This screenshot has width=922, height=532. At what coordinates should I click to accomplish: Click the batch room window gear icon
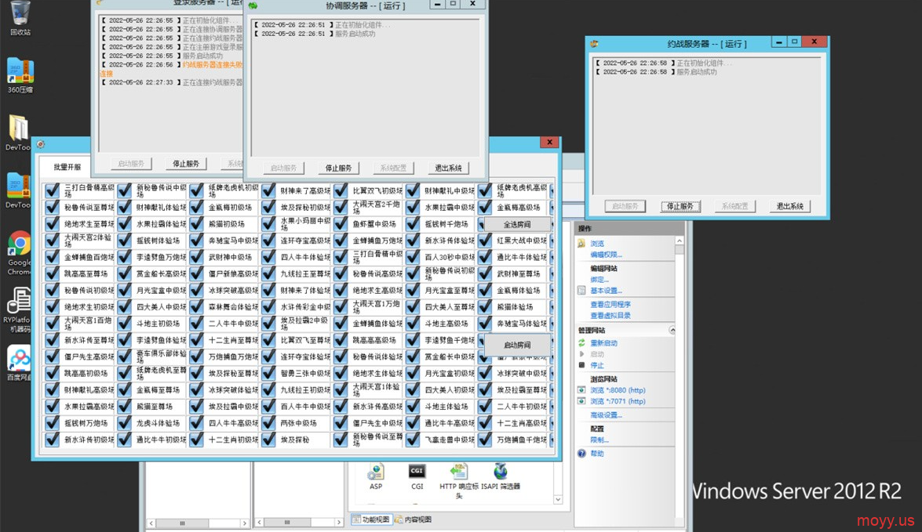coord(41,144)
